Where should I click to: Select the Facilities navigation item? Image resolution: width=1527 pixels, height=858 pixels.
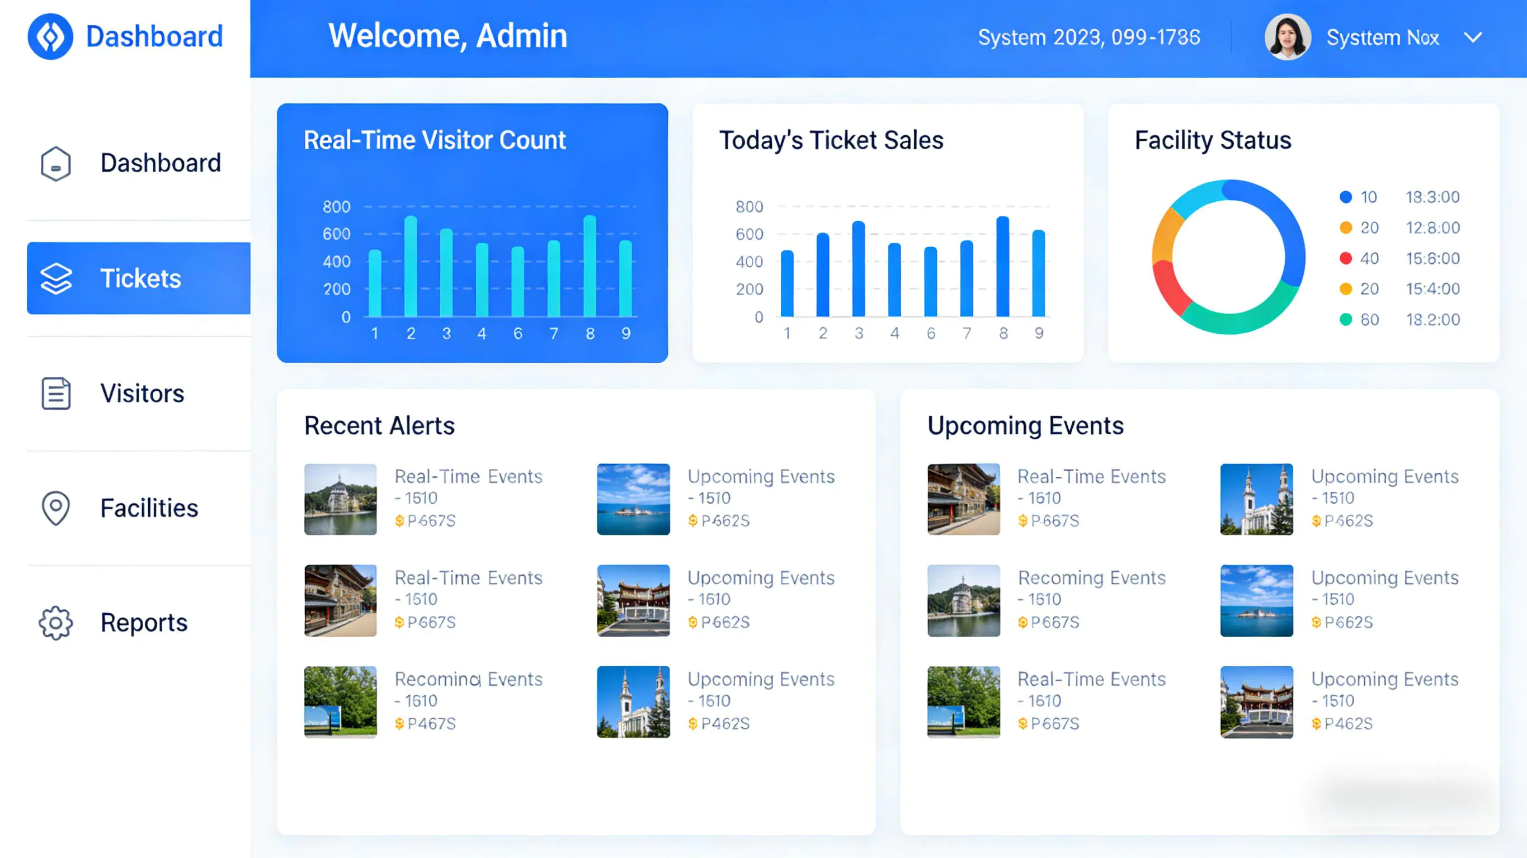[149, 508]
